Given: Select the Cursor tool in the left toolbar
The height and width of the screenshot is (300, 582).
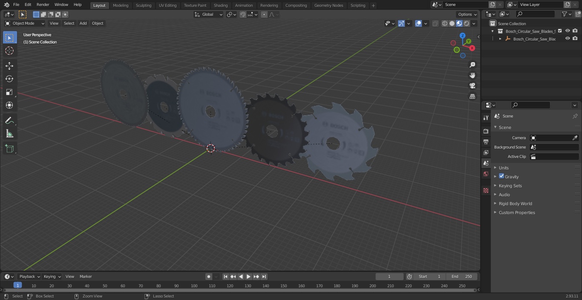Looking at the screenshot, I should [x=9, y=51].
